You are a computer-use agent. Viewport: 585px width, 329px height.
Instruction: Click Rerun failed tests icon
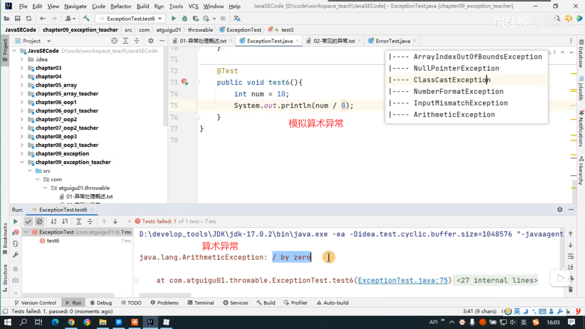pos(15,232)
